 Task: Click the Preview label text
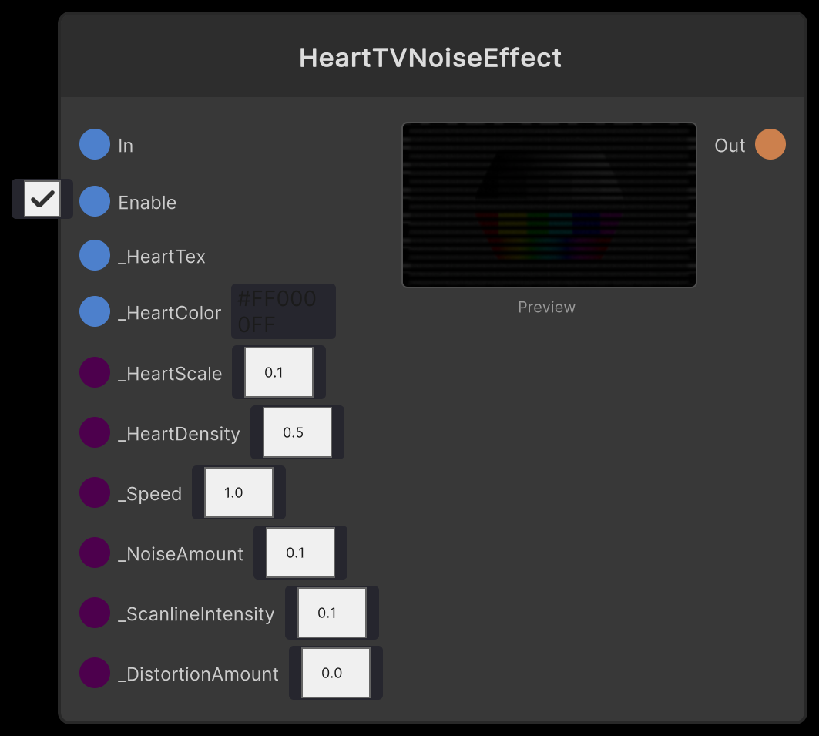(x=547, y=307)
